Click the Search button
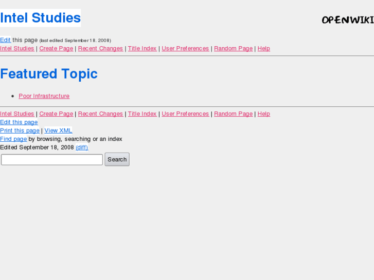 point(117,159)
